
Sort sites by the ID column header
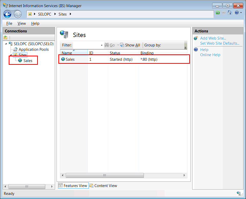[x=98, y=52]
